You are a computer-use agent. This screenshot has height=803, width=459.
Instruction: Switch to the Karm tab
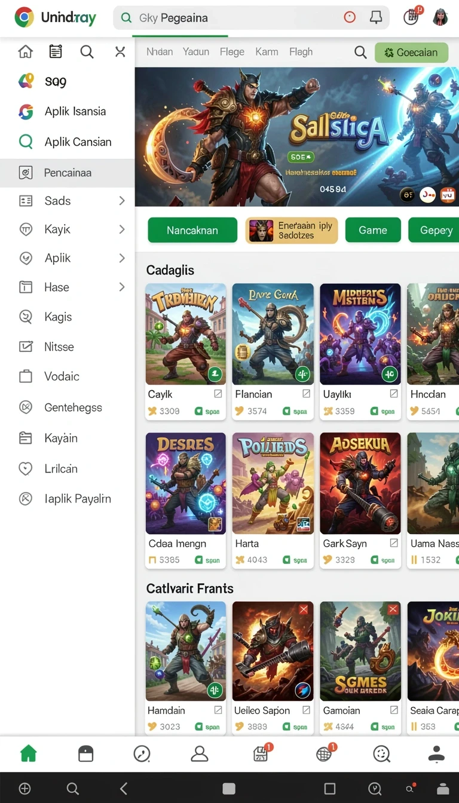pos(267,52)
